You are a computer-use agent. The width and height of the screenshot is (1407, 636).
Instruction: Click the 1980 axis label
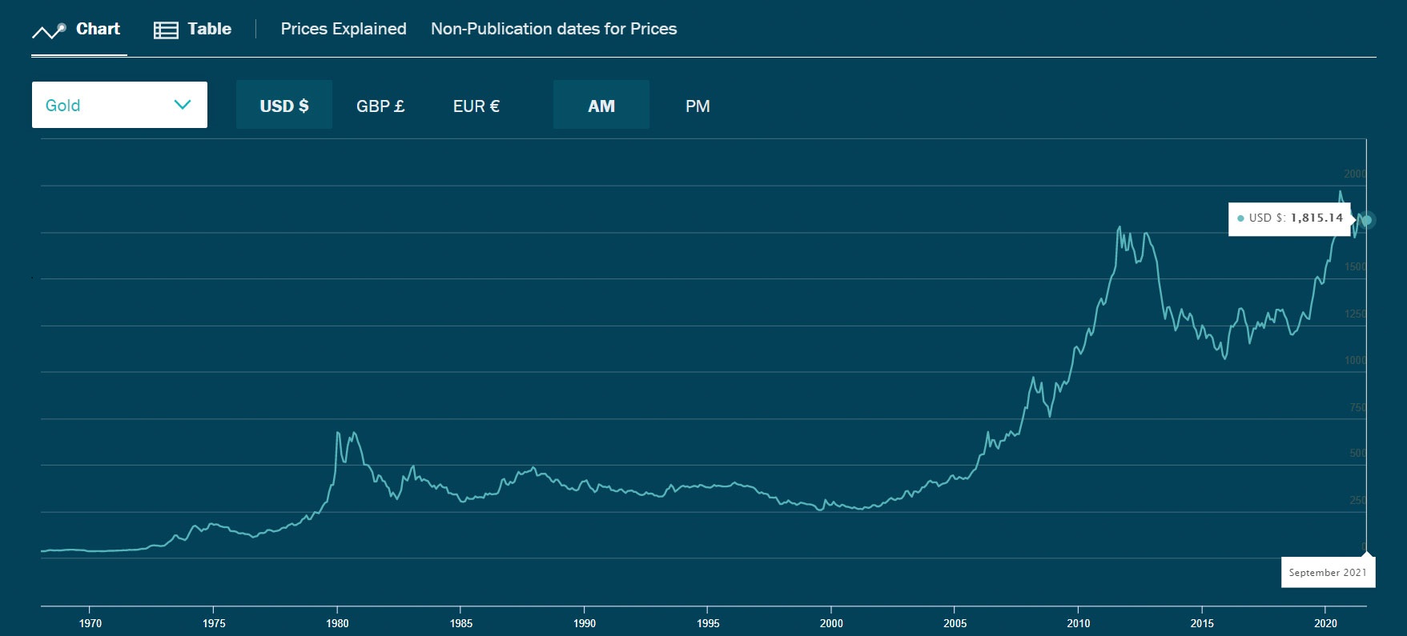(x=337, y=623)
